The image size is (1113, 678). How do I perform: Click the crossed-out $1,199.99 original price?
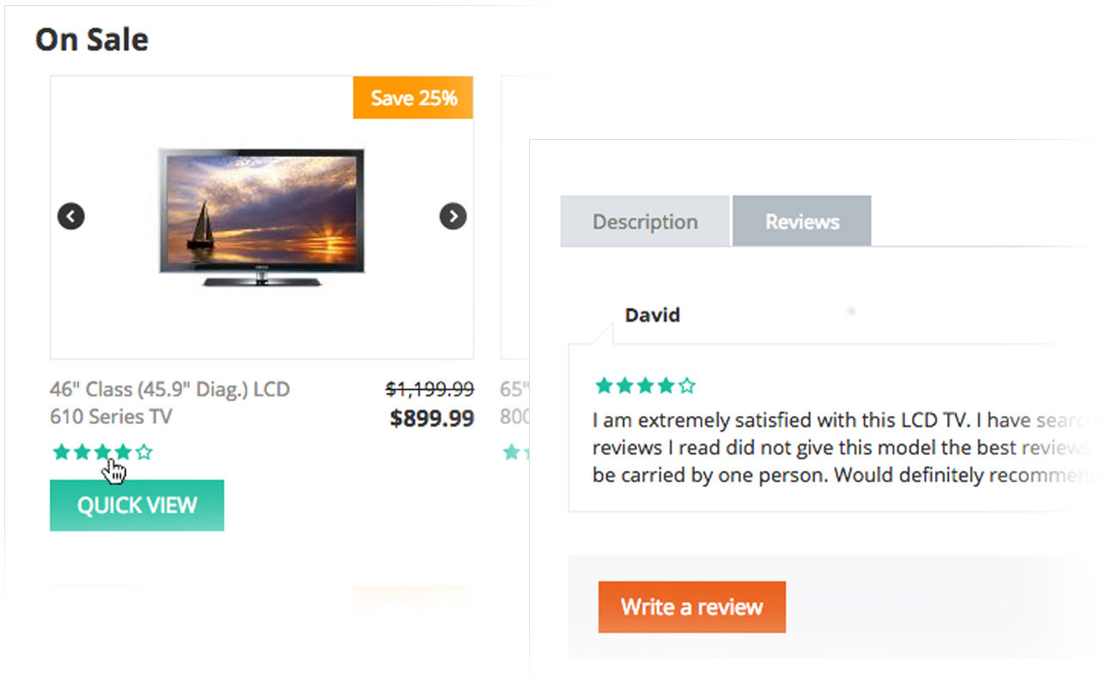point(429,390)
